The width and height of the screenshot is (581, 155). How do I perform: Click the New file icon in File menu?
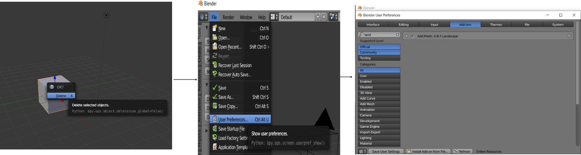(x=215, y=28)
